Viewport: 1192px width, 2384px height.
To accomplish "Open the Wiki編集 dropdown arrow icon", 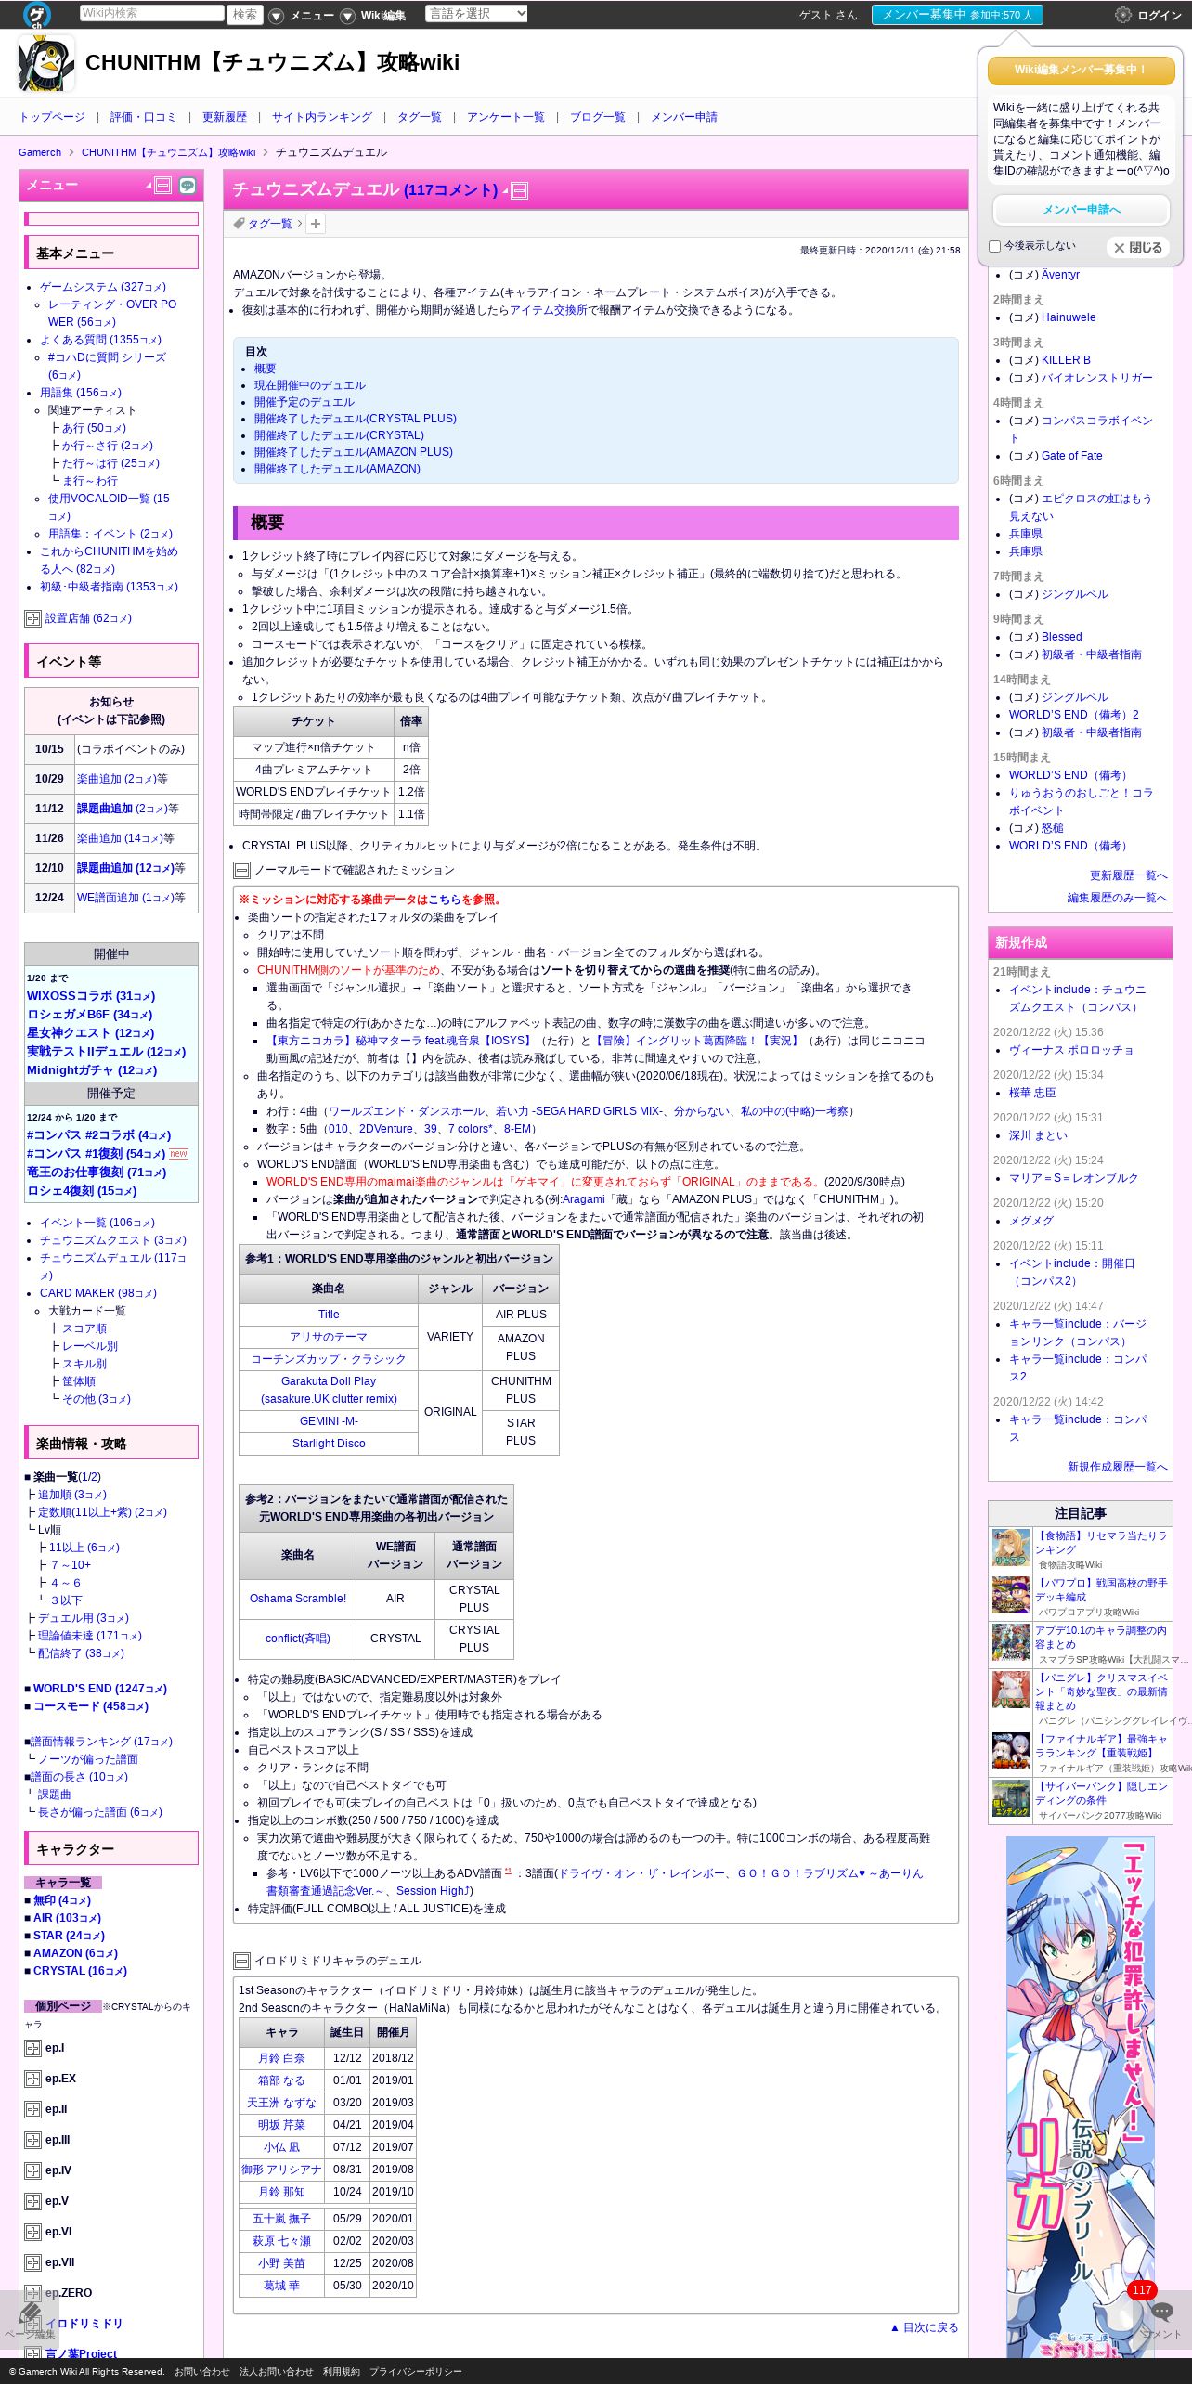I will click(347, 16).
